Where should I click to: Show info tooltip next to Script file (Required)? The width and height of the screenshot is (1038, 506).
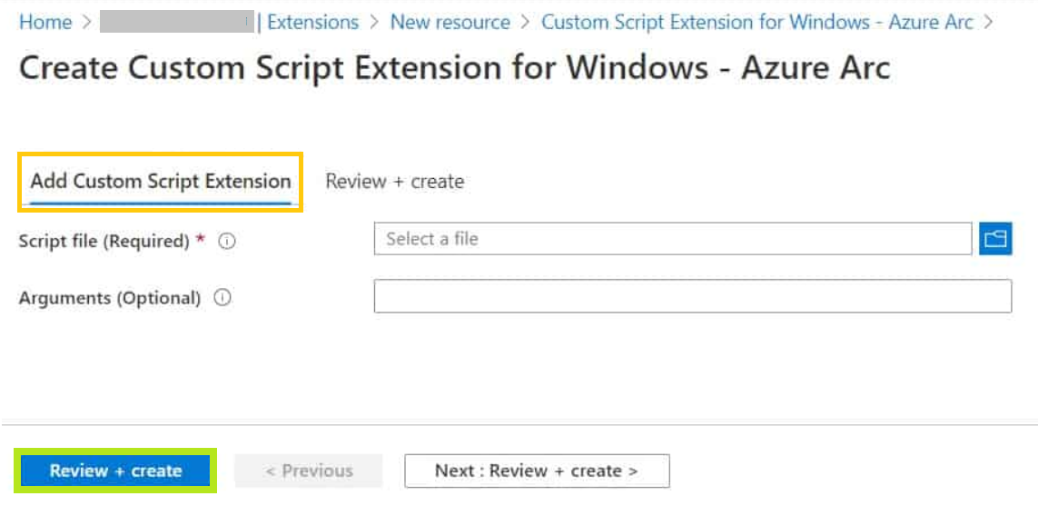point(227,242)
